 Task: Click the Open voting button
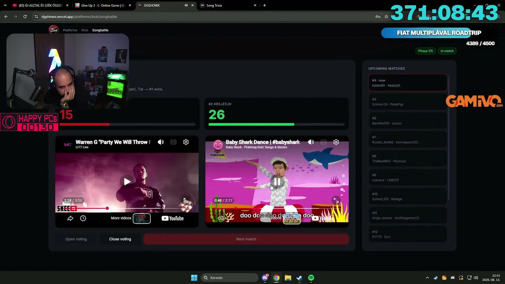pos(76,239)
